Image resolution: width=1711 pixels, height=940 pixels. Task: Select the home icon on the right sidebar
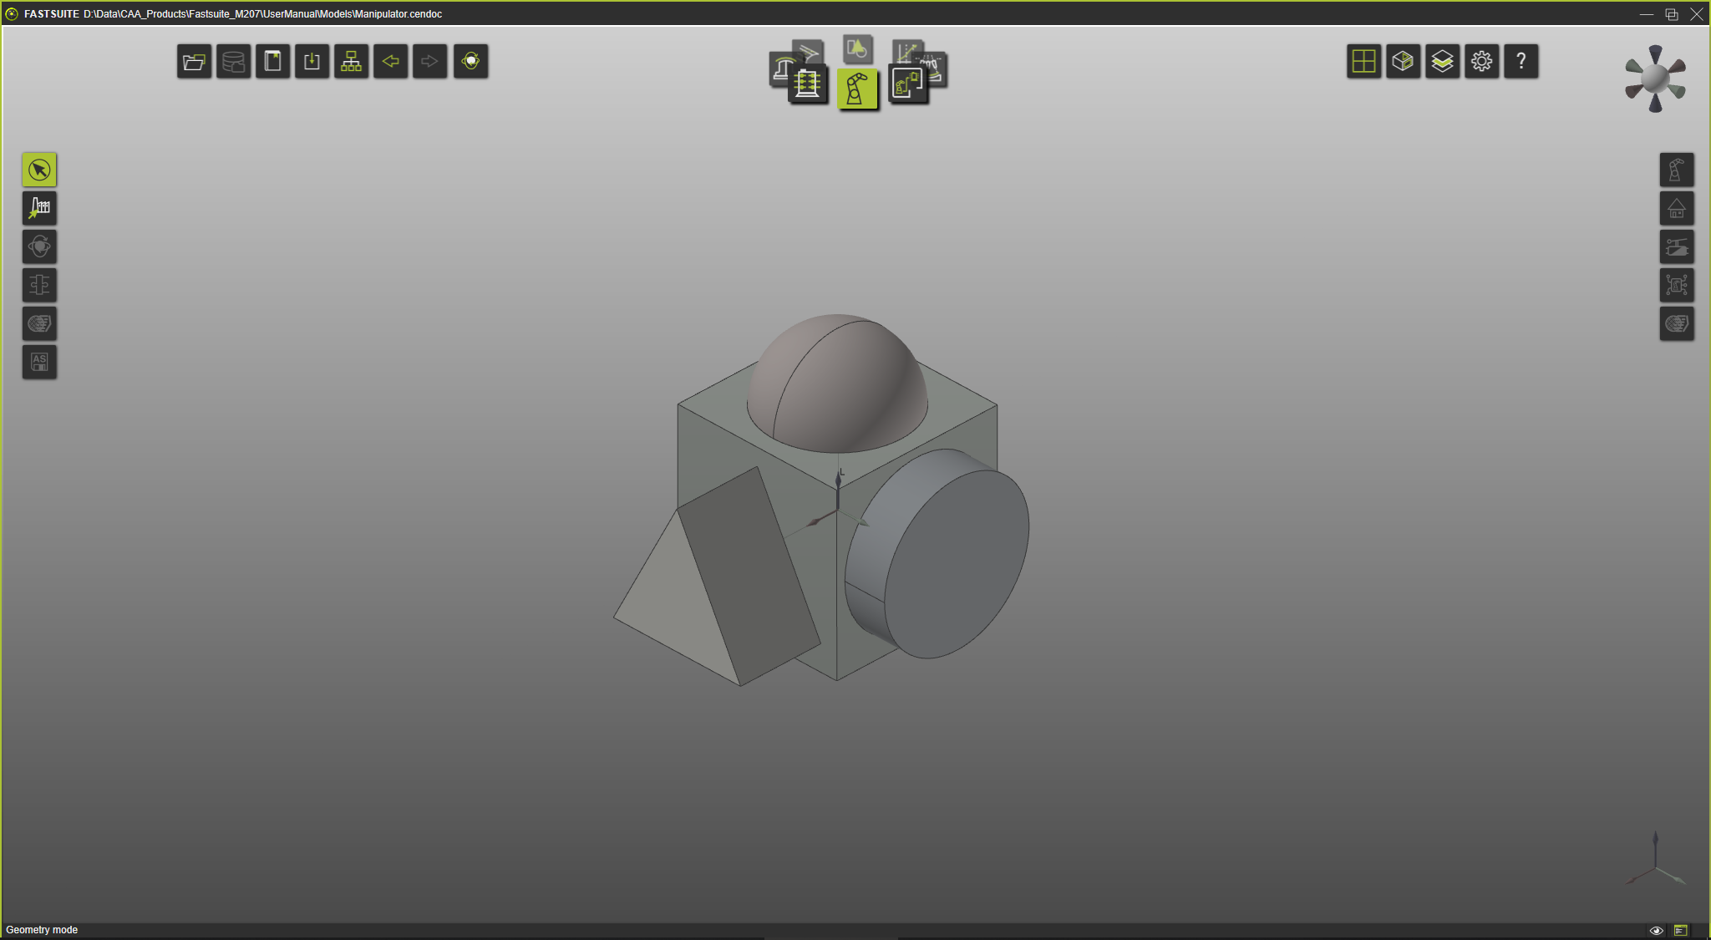pyautogui.click(x=1676, y=208)
